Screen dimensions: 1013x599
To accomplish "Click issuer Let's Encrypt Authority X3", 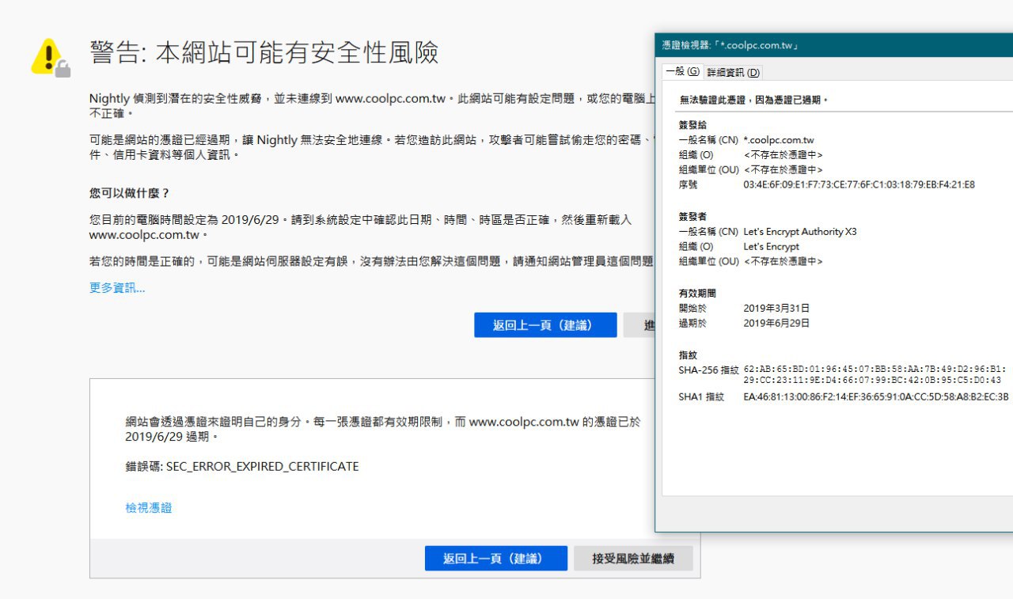I will pos(800,232).
